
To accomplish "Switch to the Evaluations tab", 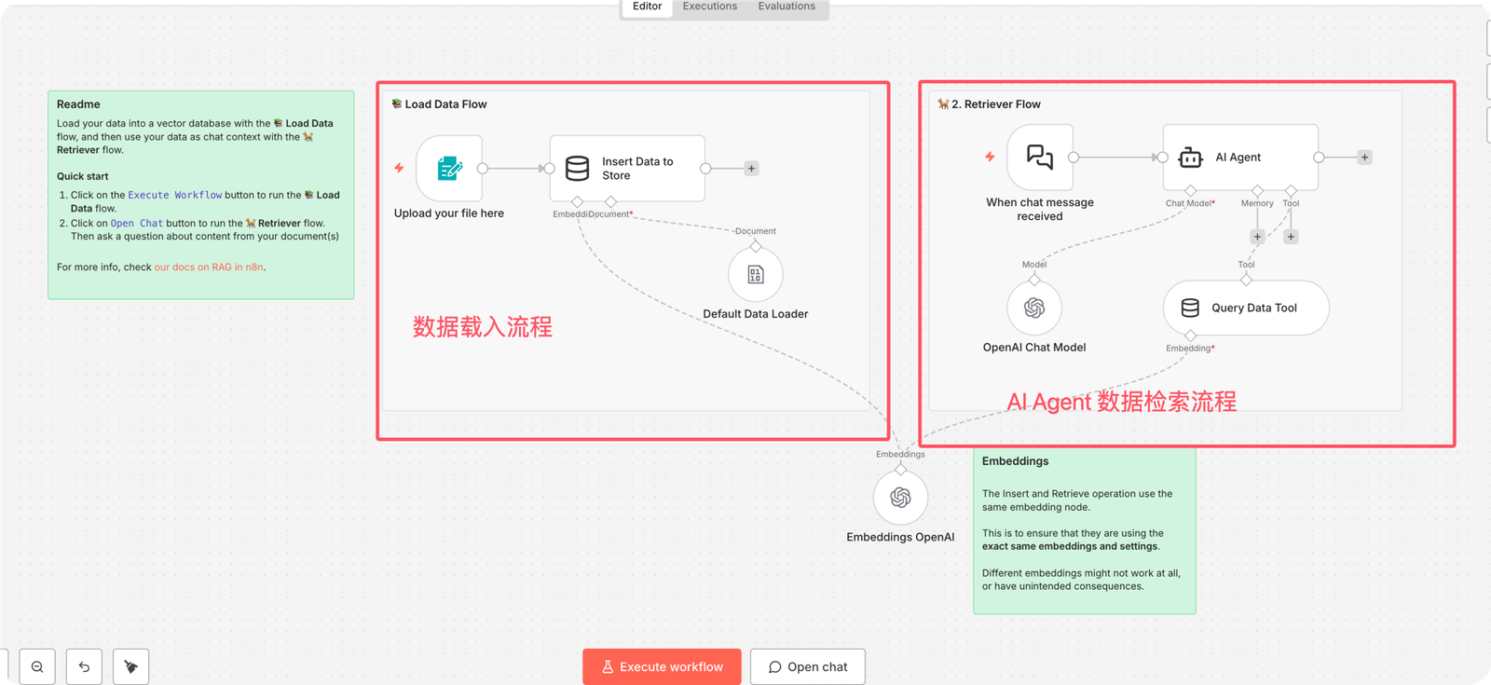I will 786,7.
